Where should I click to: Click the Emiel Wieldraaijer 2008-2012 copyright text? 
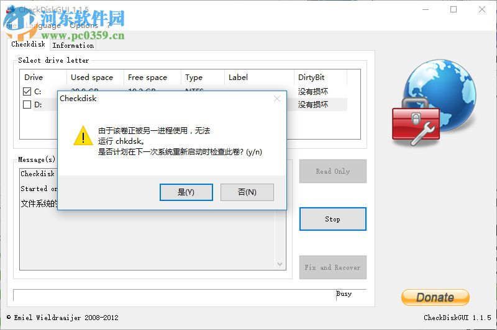[x=63, y=318]
